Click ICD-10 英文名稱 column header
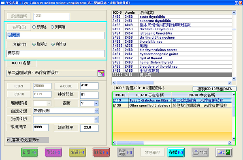 point(150,95)
